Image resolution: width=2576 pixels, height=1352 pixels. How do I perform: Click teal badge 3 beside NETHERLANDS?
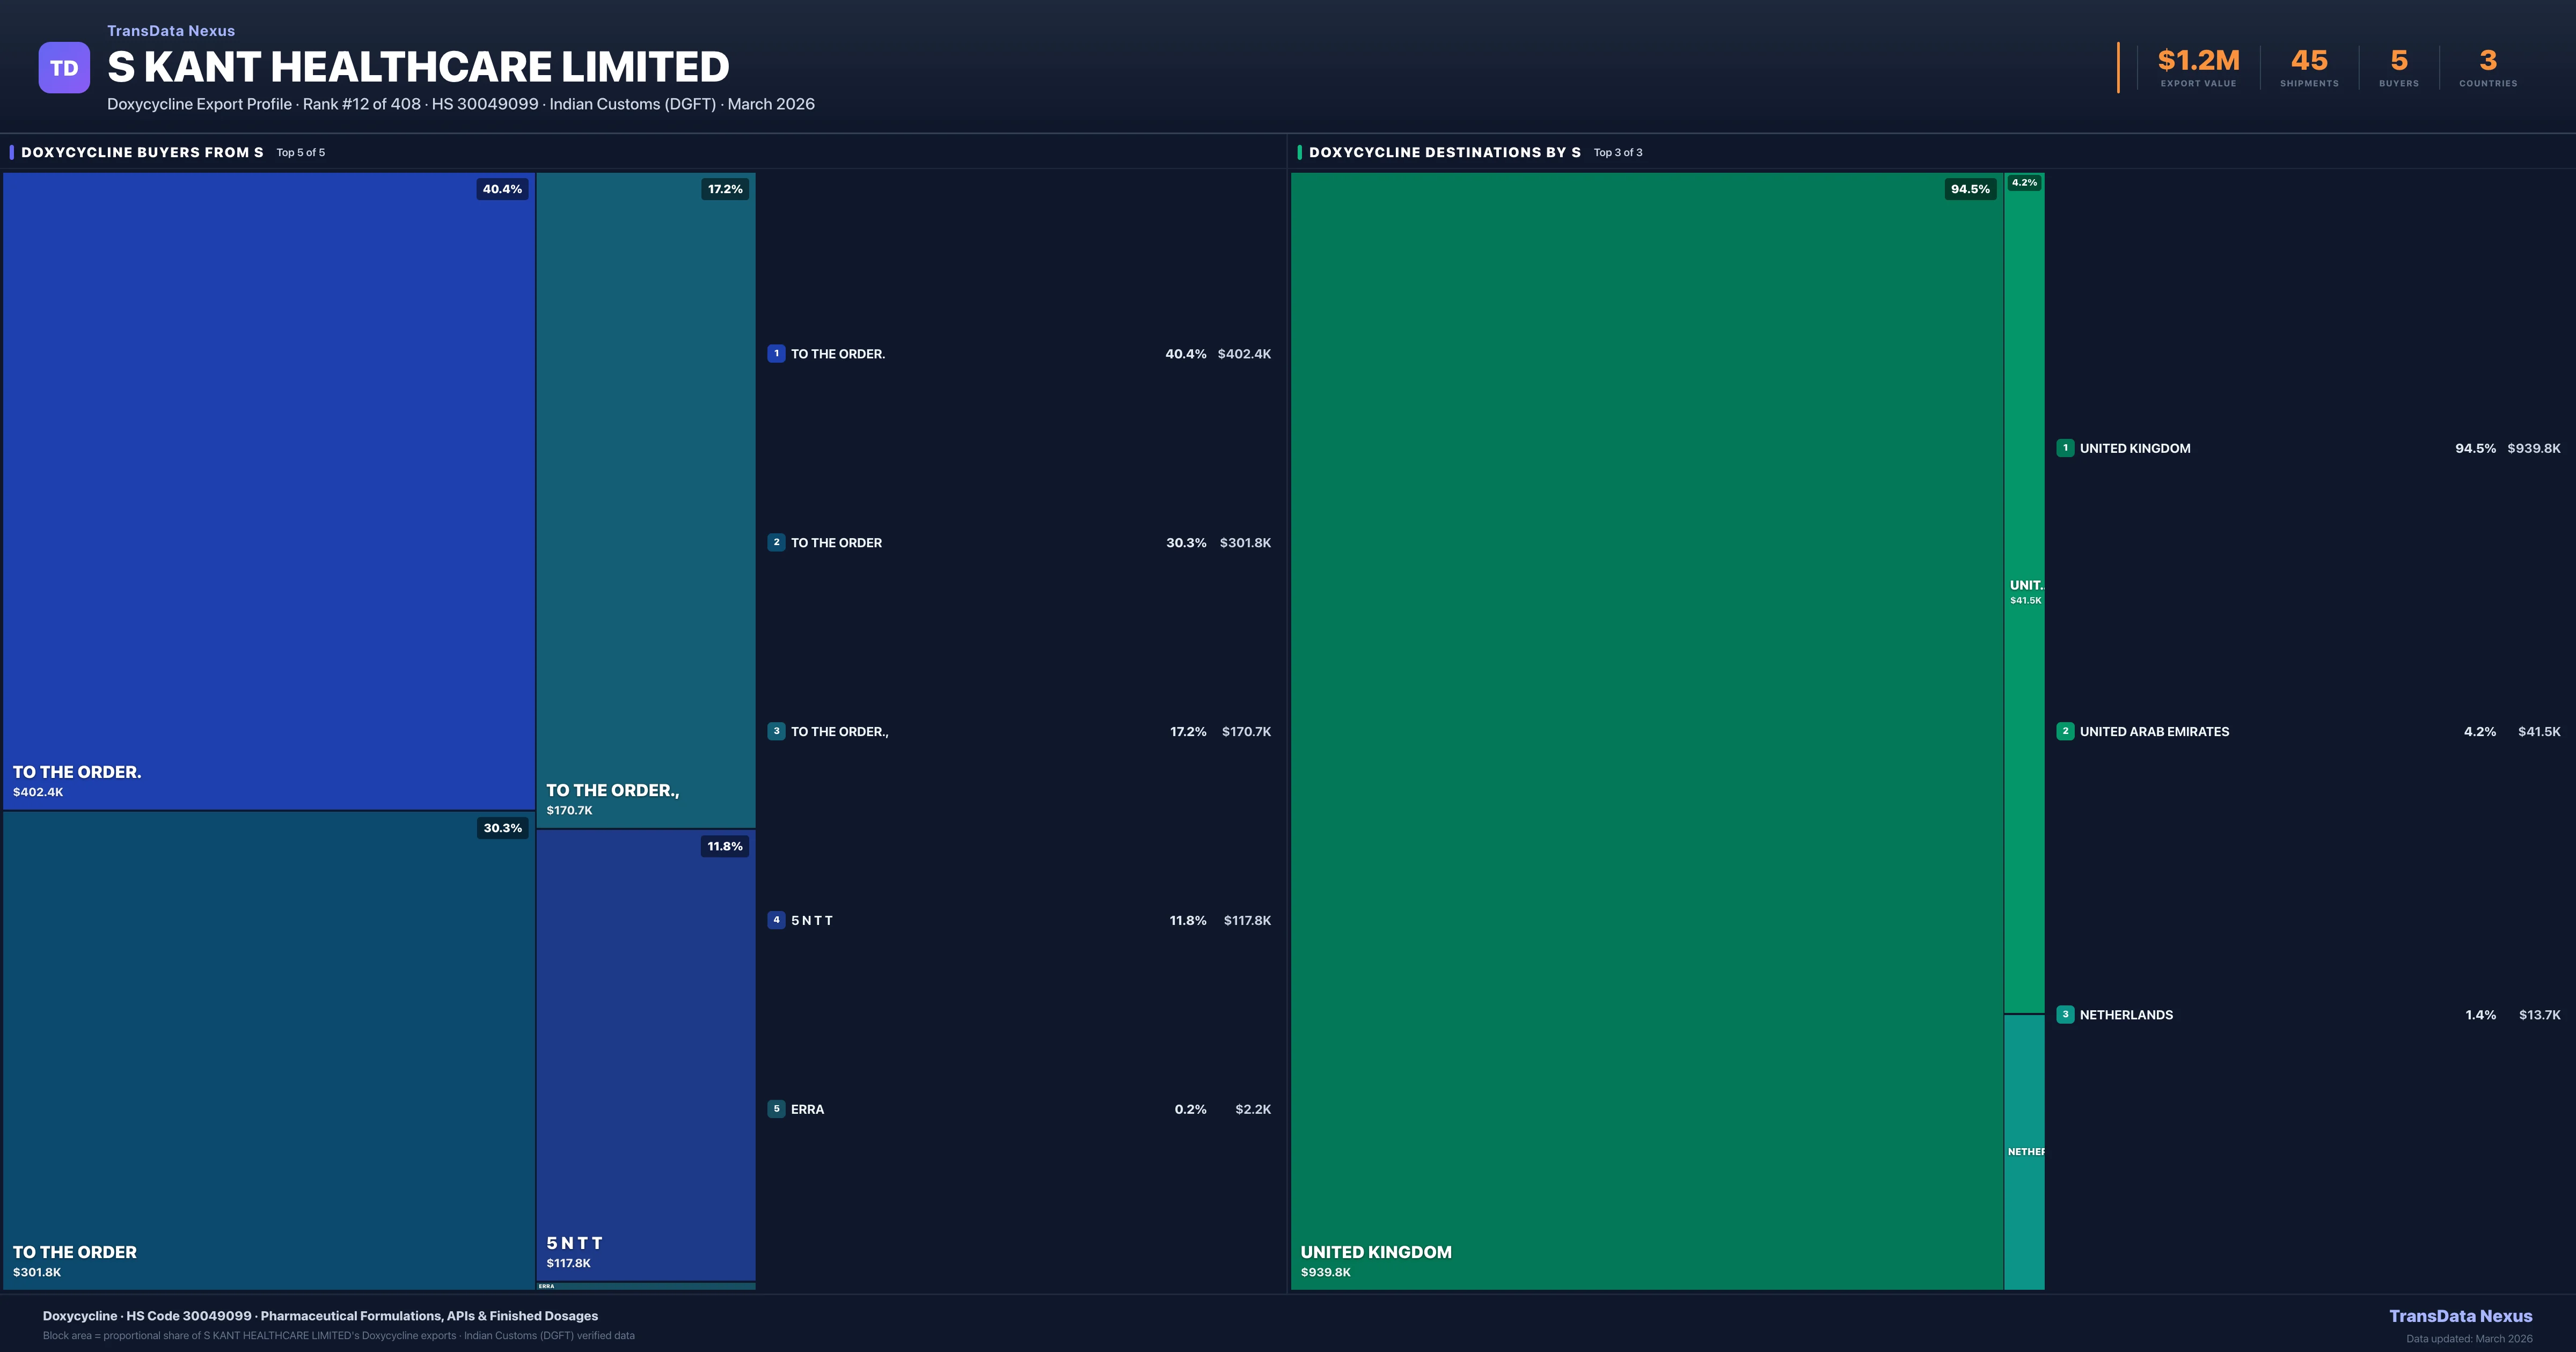point(2065,1014)
